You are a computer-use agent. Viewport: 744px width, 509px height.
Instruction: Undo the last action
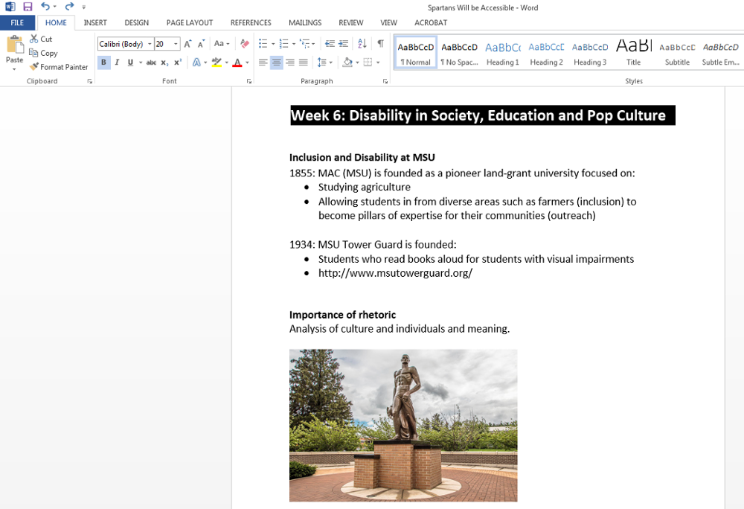tap(45, 7)
